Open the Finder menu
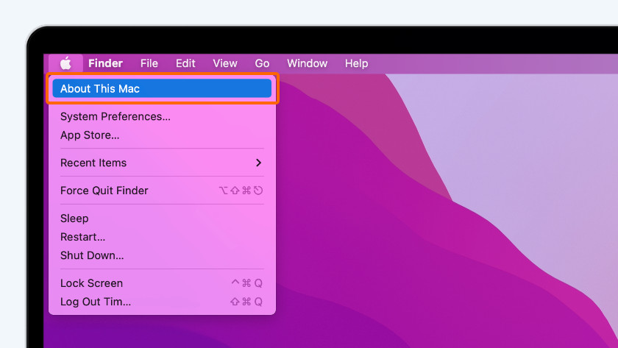618x348 pixels. point(105,63)
